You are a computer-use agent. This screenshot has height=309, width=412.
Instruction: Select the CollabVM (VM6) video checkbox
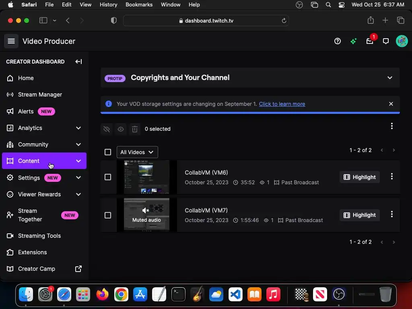108,177
